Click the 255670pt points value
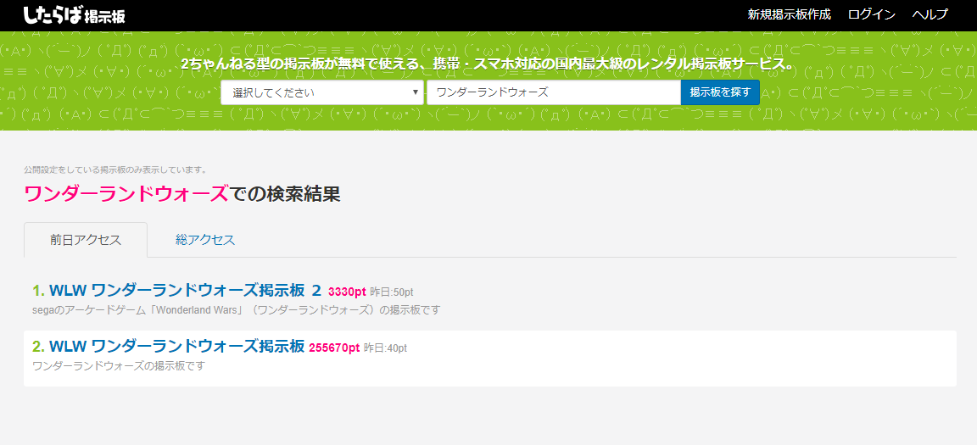Image resolution: width=977 pixels, height=445 pixels. click(x=334, y=348)
